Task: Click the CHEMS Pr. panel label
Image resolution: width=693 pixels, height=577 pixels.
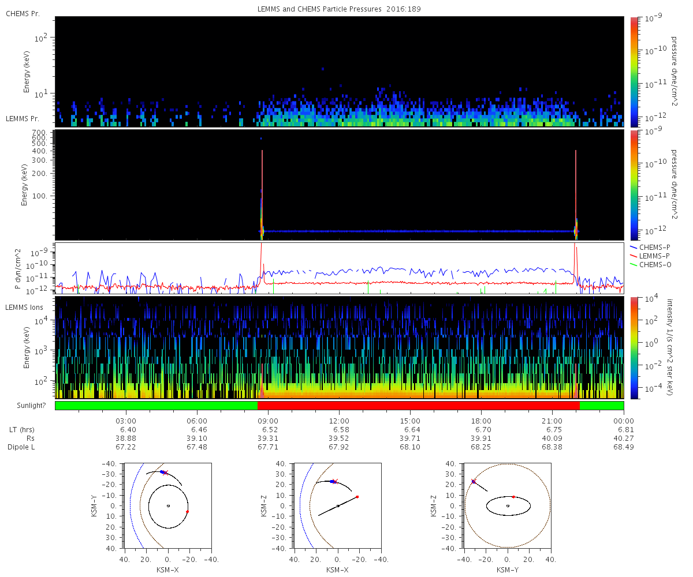Action: coord(23,13)
